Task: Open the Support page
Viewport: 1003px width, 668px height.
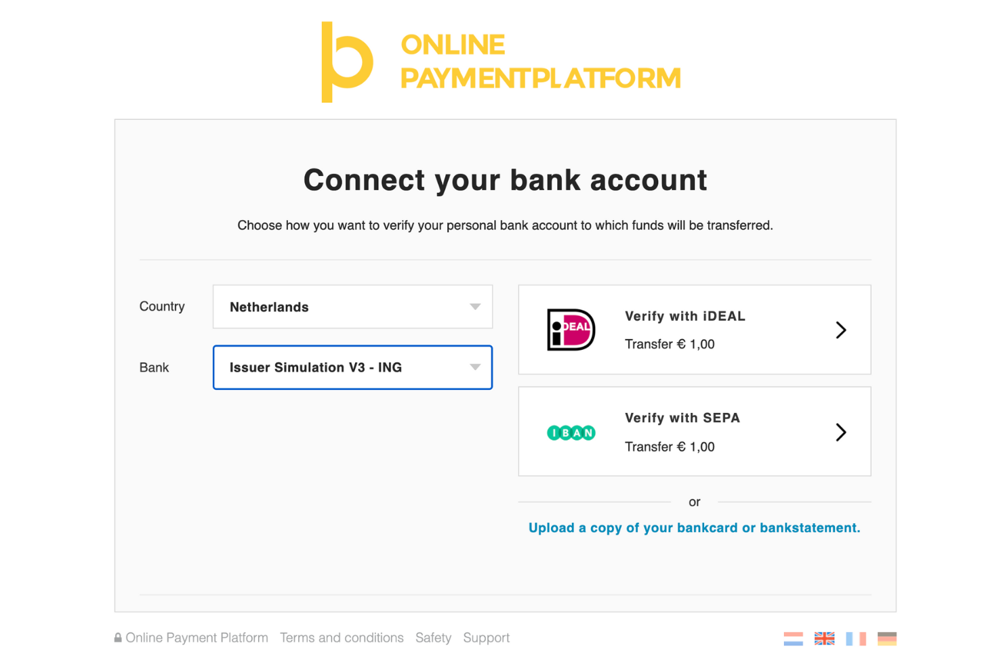Action: point(486,637)
